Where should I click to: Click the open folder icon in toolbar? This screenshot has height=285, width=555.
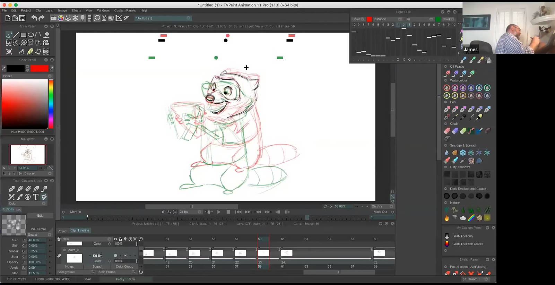click(x=15, y=18)
